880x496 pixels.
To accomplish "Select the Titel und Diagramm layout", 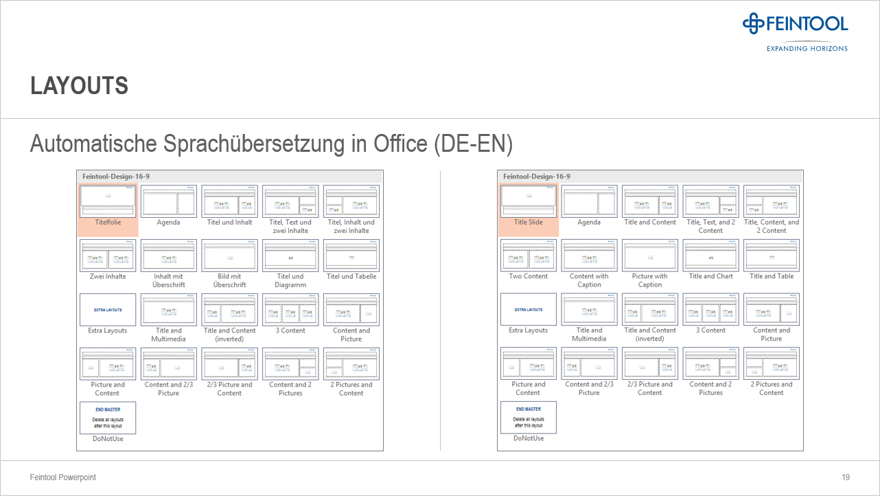I will pyautogui.click(x=290, y=256).
